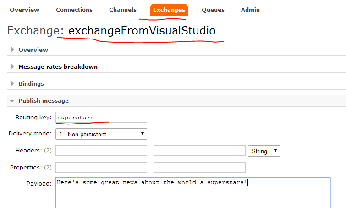
Task: Open the Overview tab
Action: tap(24, 10)
